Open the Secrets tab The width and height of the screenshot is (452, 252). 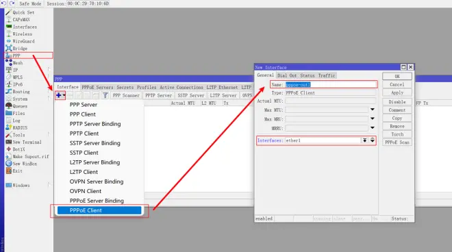[125, 87]
